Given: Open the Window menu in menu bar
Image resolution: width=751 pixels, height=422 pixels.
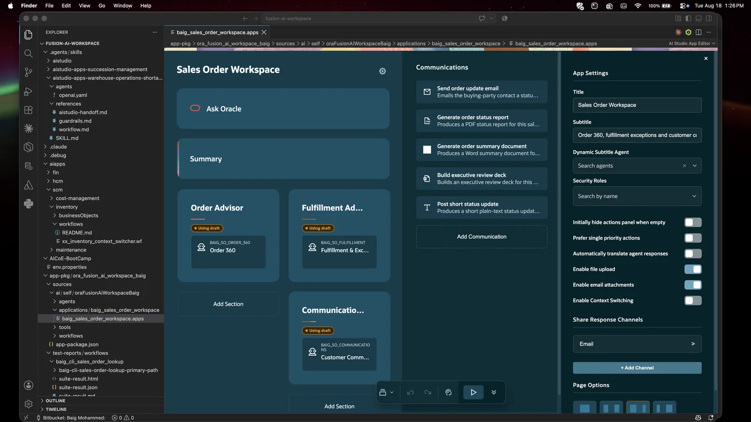Looking at the screenshot, I should (123, 6).
